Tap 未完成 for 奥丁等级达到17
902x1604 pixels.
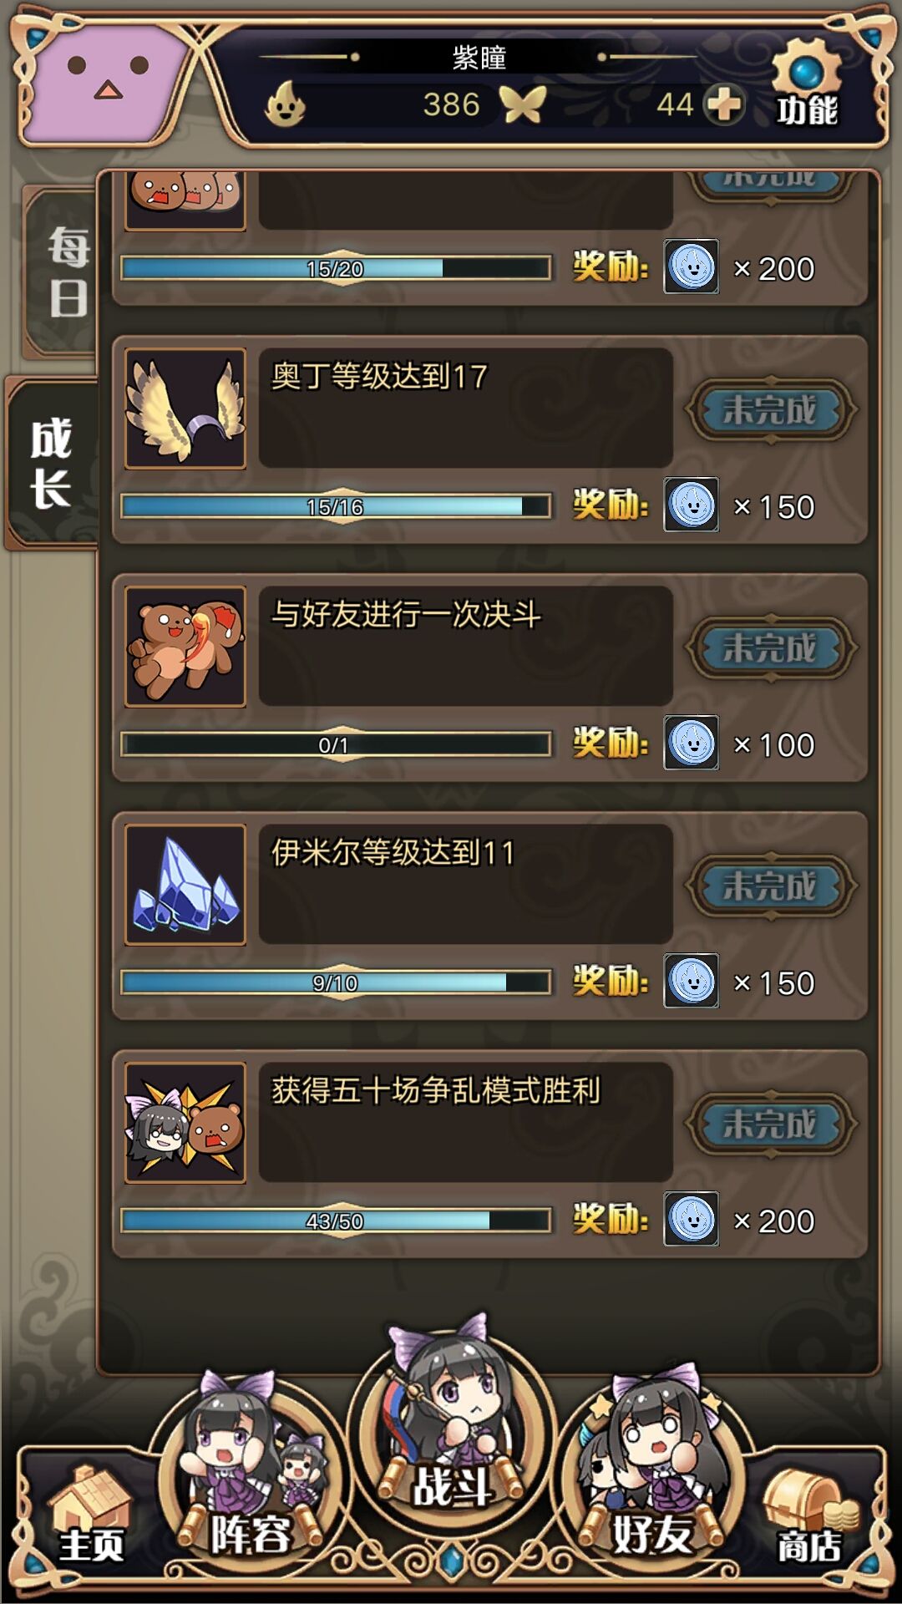click(770, 409)
